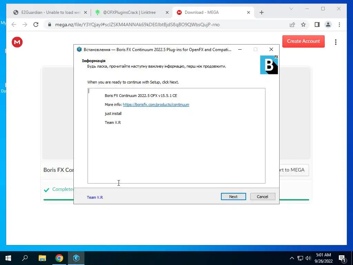Open volume tray icon

308,258
